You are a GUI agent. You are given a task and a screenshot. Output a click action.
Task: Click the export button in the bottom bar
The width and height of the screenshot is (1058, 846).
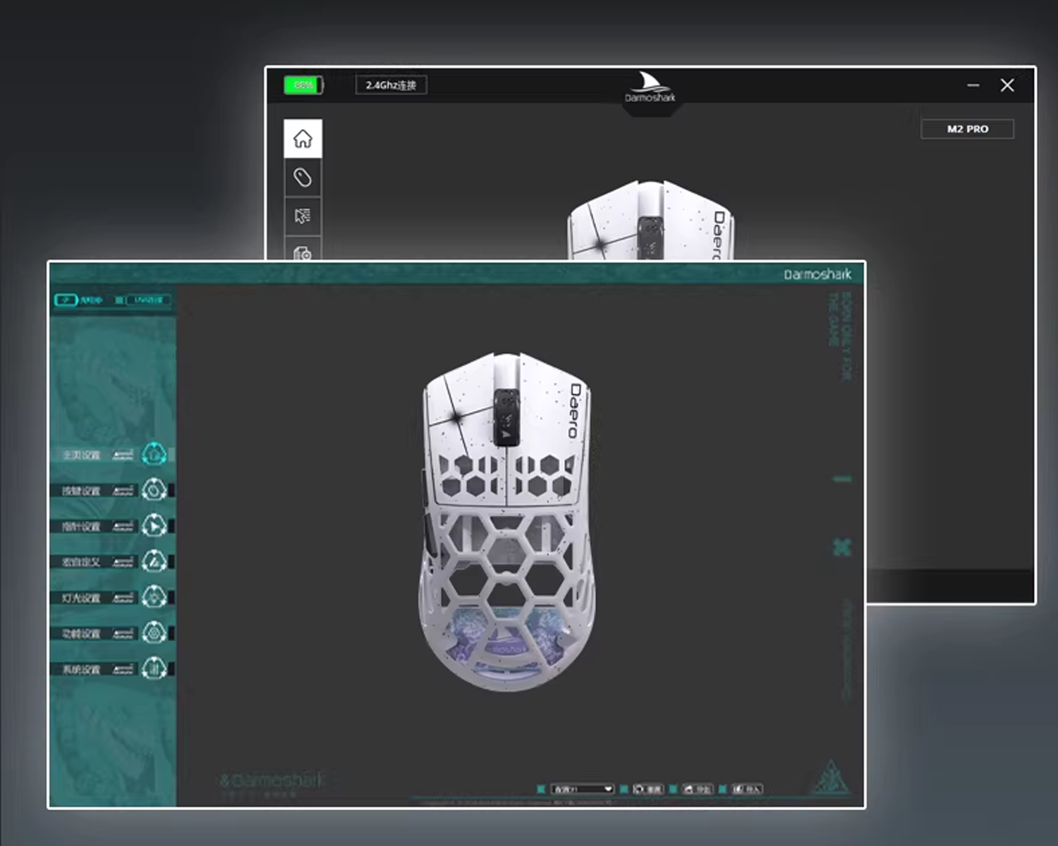coord(698,789)
